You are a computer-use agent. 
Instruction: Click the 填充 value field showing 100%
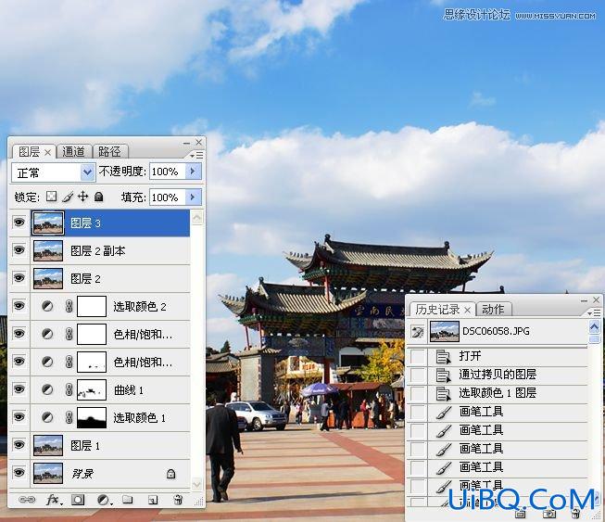point(168,197)
